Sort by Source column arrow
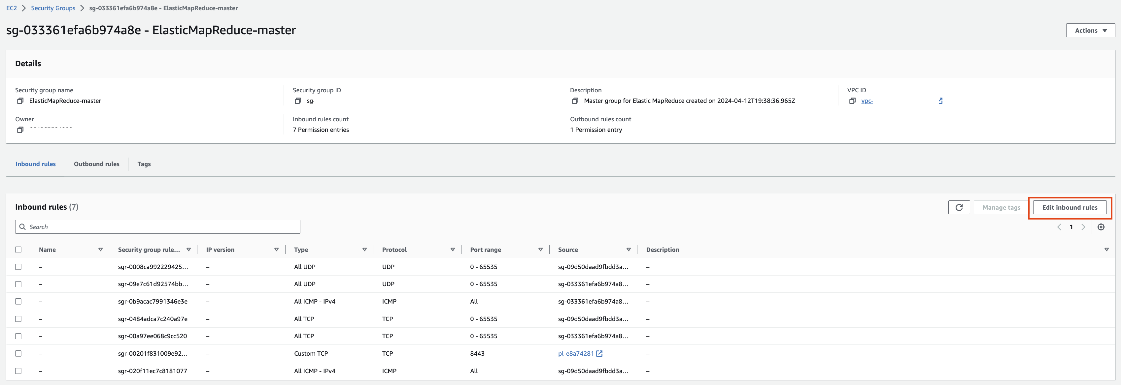Viewport: 1121px width, 385px height. (628, 250)
